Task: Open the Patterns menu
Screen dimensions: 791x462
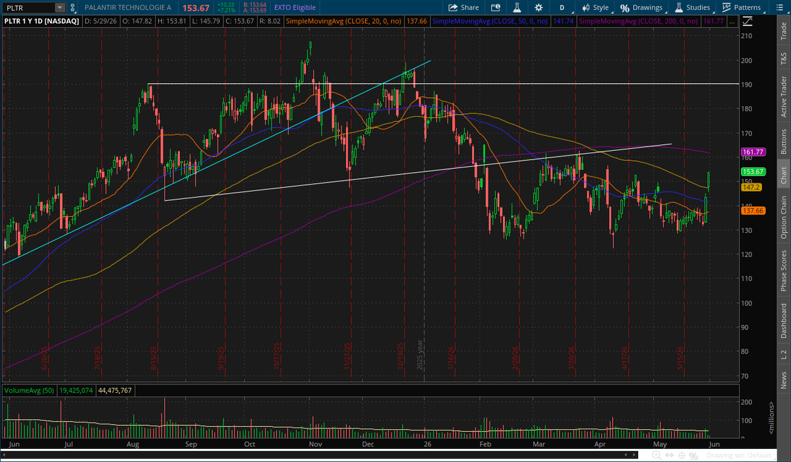Action: pyautogui.click(x=742, y=7)
